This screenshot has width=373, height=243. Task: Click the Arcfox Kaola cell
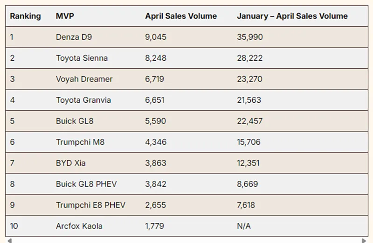coord(79,226)
